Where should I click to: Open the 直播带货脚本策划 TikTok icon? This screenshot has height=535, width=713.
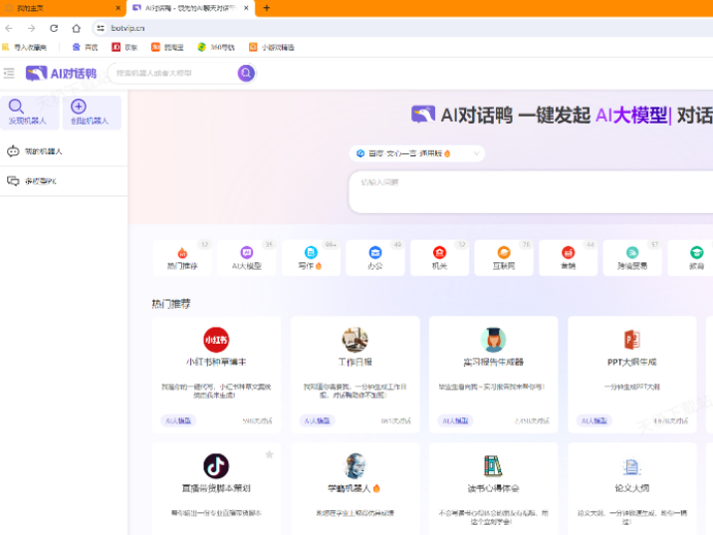[216, 466]
